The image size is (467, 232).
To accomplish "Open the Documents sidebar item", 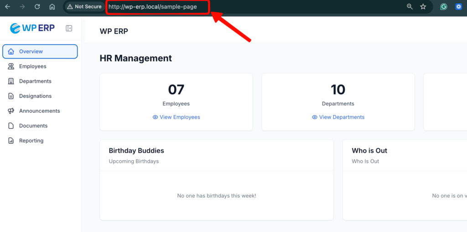I will 33,126.
